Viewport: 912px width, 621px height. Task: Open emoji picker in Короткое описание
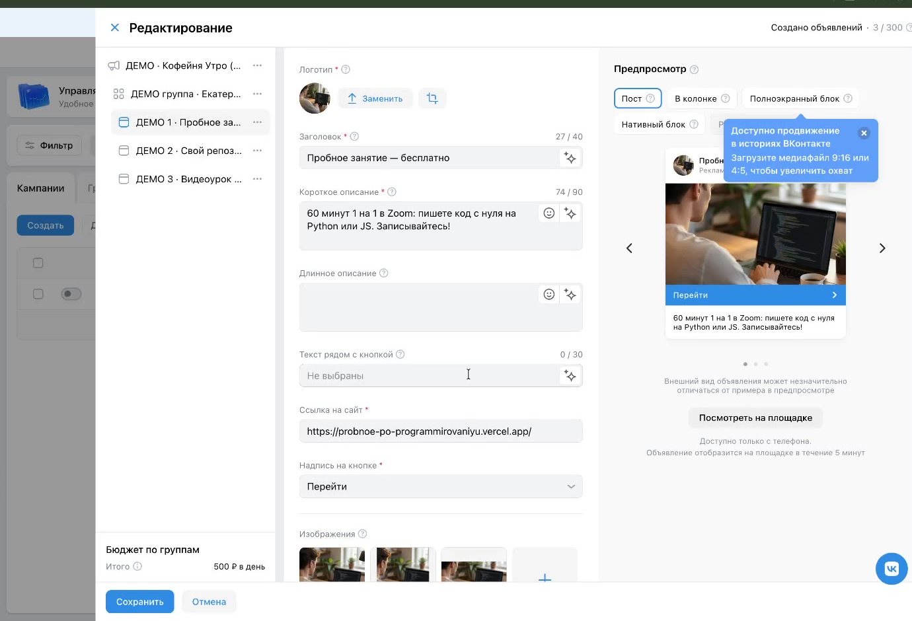click(x=549, y=213)
